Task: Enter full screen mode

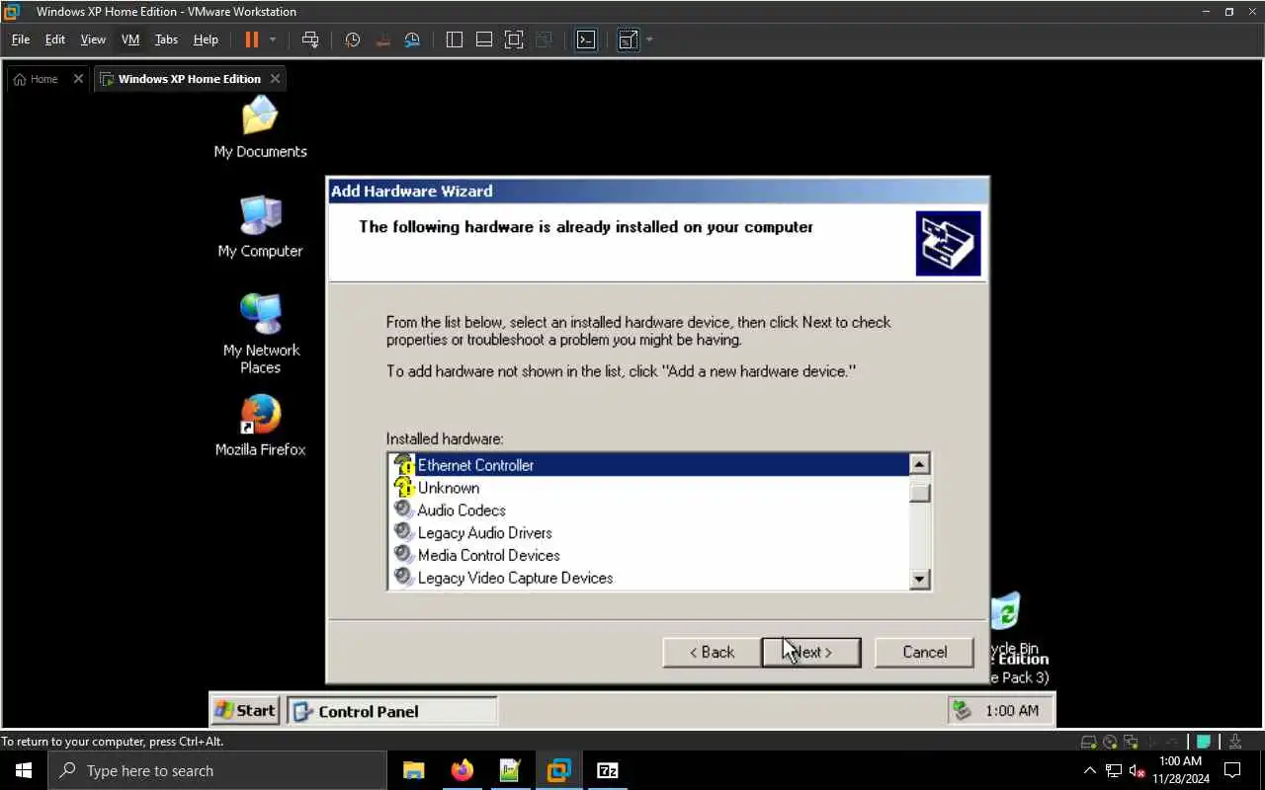Action: pyautogui.click(x=514, y=39)
